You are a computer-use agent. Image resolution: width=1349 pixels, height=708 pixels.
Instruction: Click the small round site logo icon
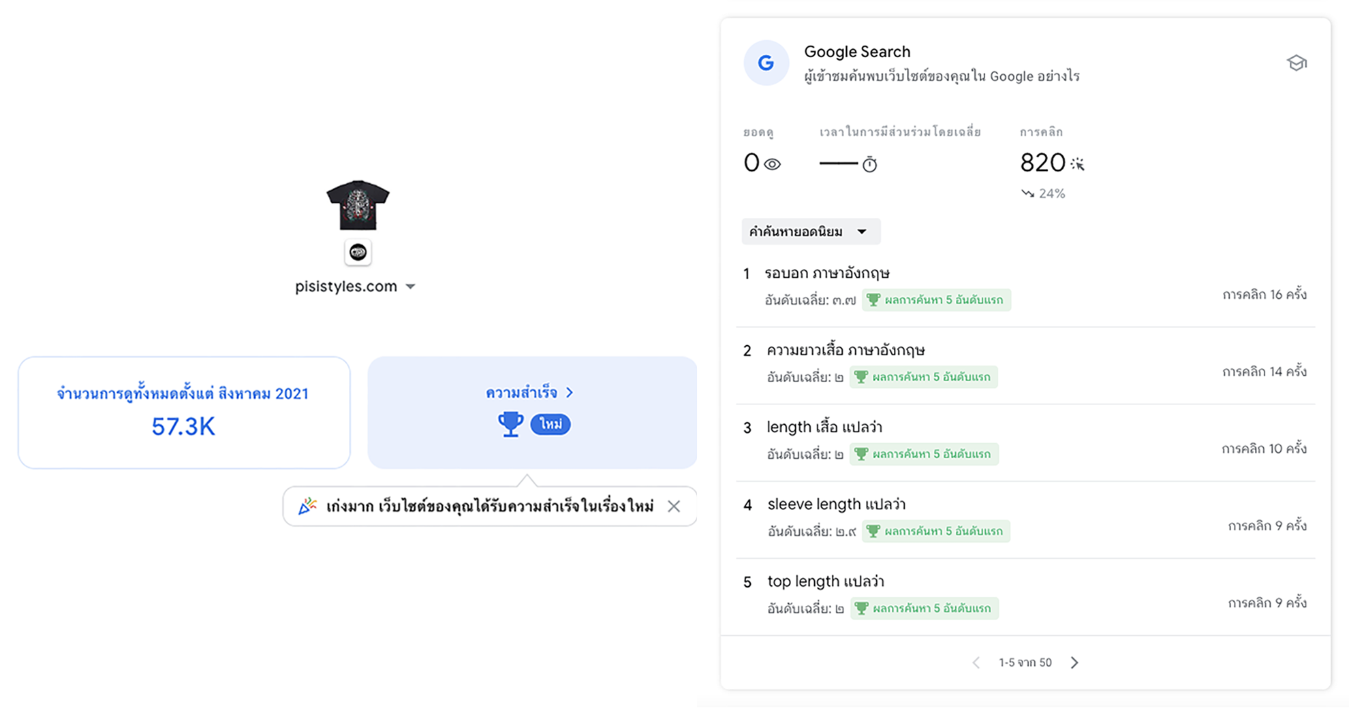pyautogui.click(x=358, y=253)
